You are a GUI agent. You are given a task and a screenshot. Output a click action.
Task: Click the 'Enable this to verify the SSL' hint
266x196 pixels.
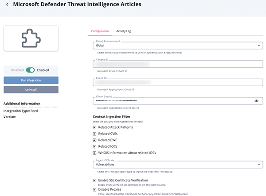132,185
